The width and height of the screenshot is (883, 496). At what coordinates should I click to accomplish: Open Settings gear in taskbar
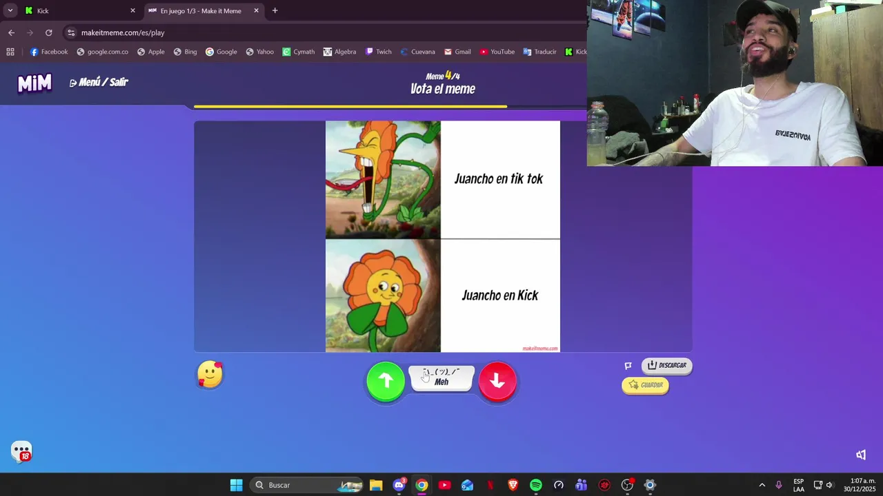650,485
